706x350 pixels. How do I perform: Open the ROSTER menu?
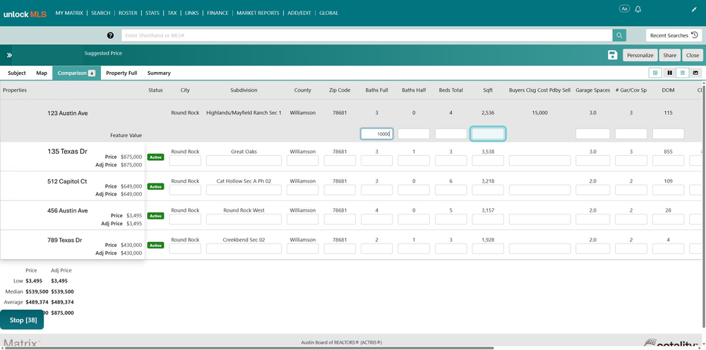[128, 13]
